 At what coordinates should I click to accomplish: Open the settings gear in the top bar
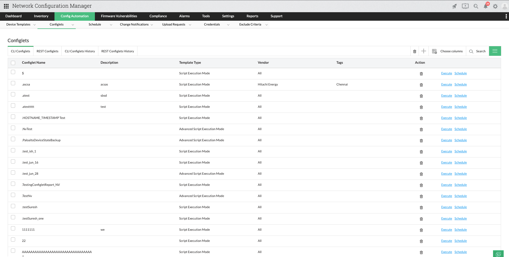coord(495,6)
